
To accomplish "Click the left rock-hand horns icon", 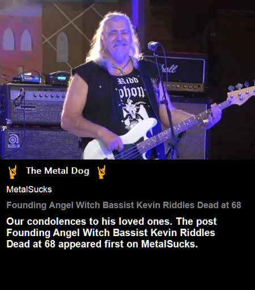I will (x=12, y=172).
